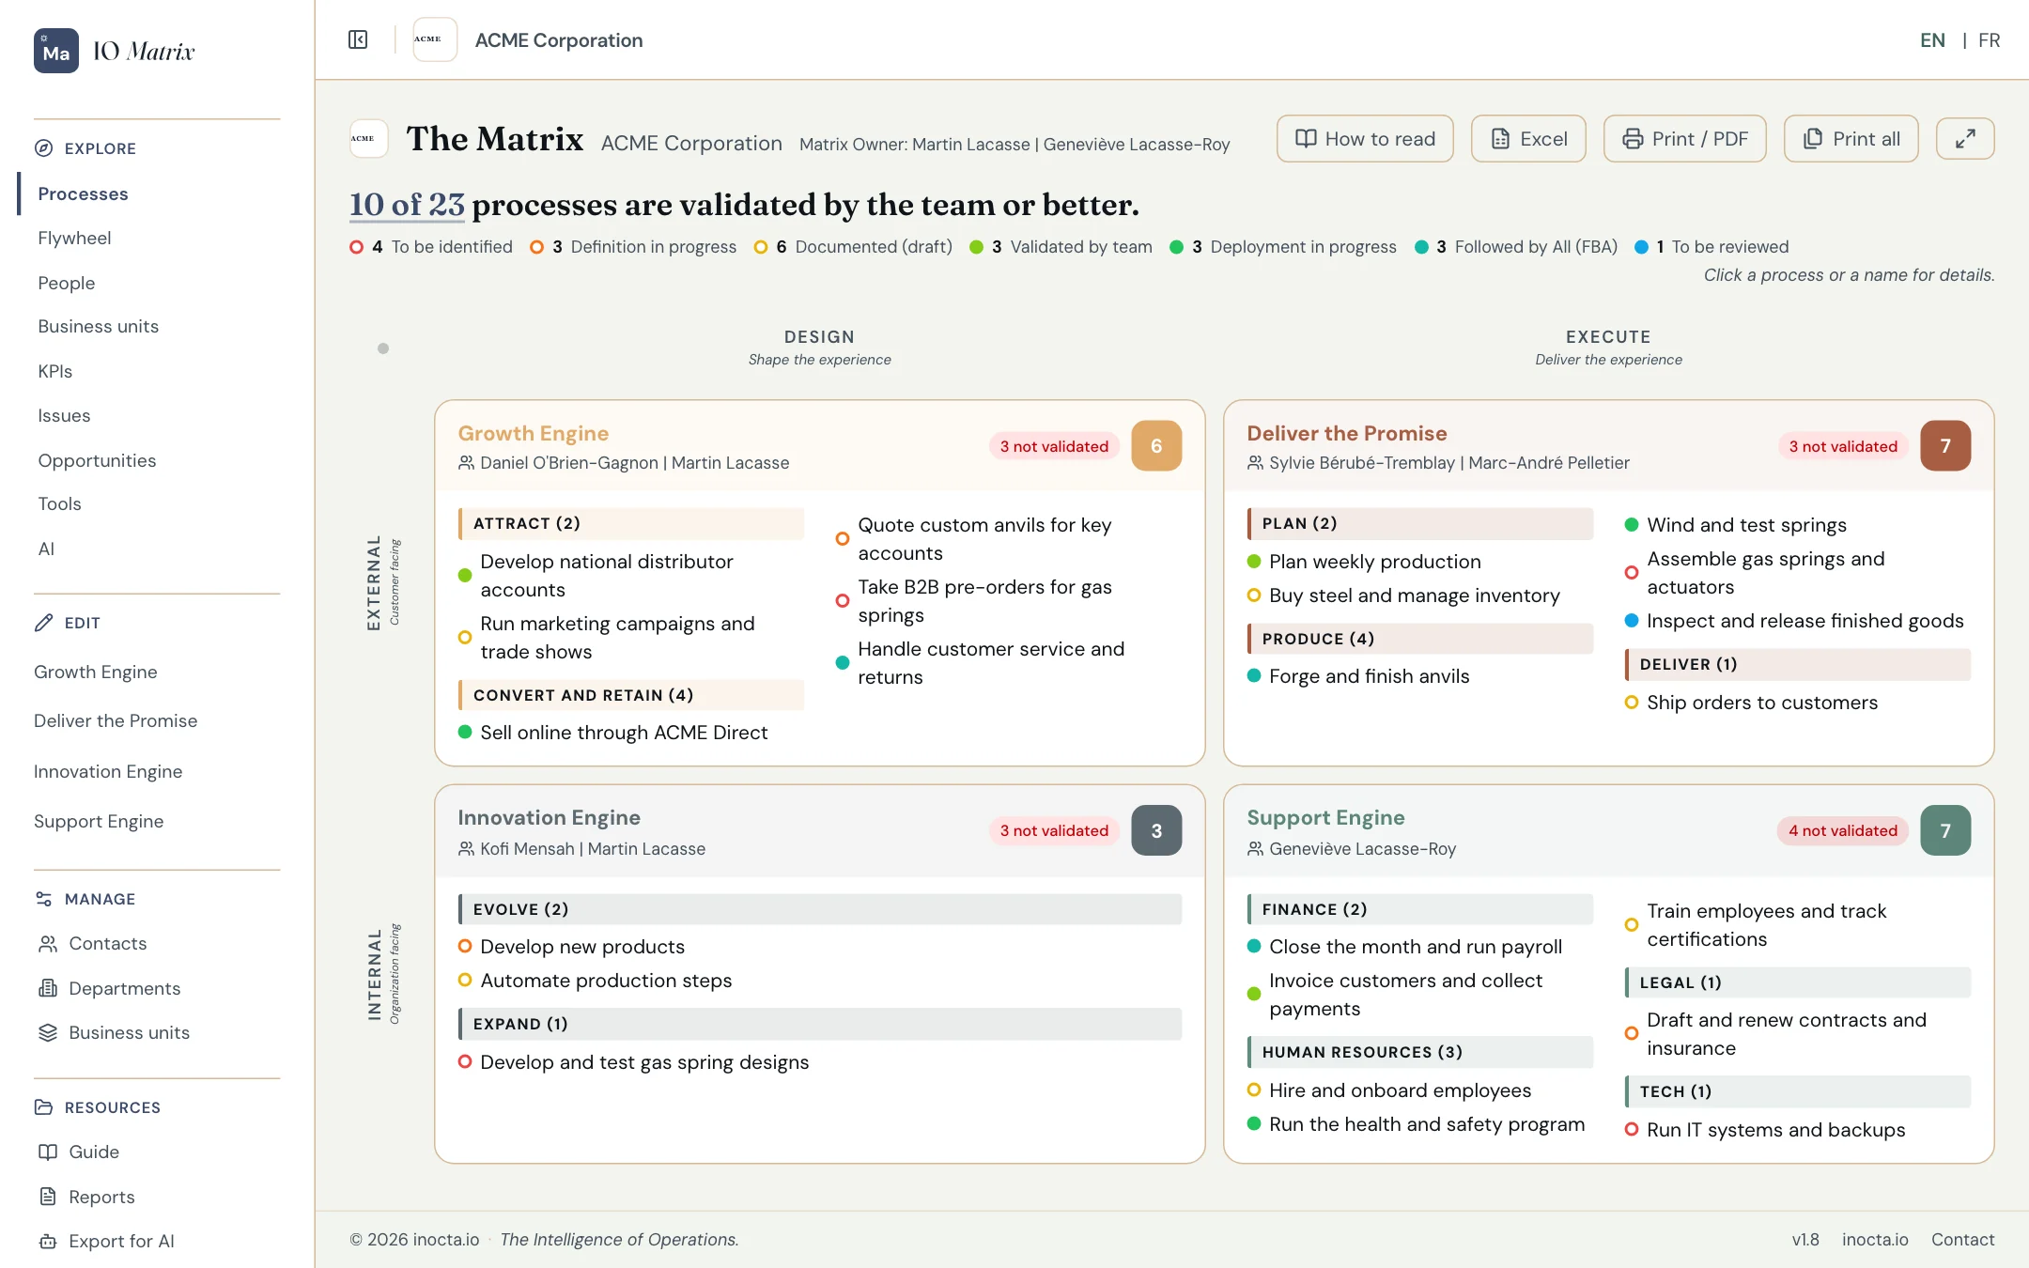Screen dimensions: 2029x1268
Task: Click the Print / PDF button
Action: [x=1685, y=139]
